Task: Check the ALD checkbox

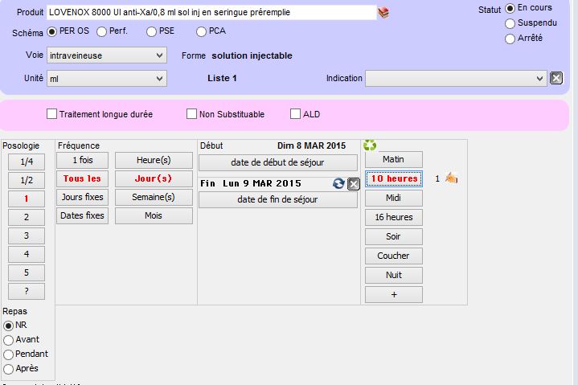Action: click(x=295, y=114)
